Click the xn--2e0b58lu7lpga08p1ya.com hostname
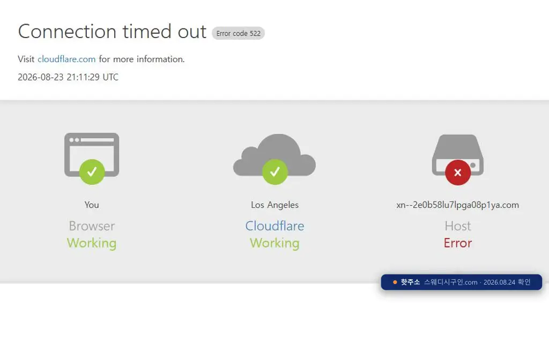 [x=458, y=205]
